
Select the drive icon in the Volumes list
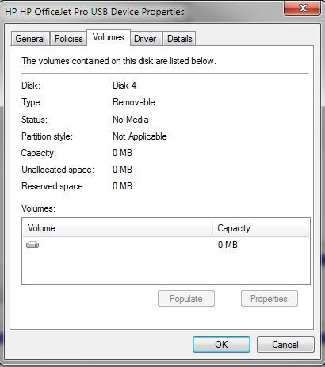(32, 245)
